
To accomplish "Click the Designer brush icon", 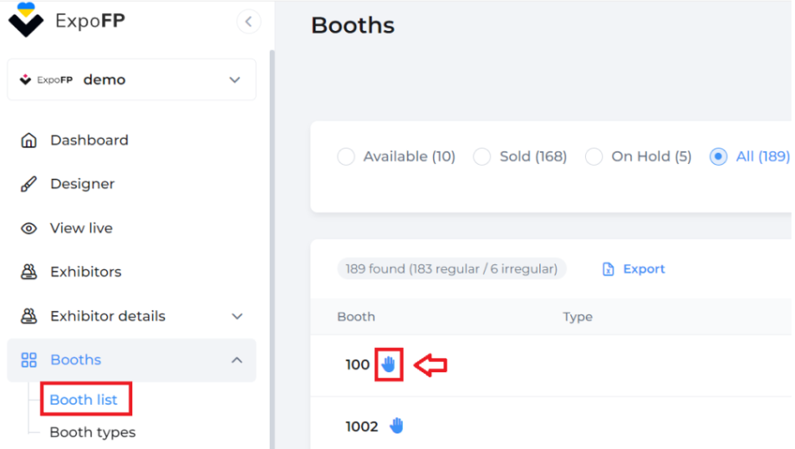I will [29, 184].
